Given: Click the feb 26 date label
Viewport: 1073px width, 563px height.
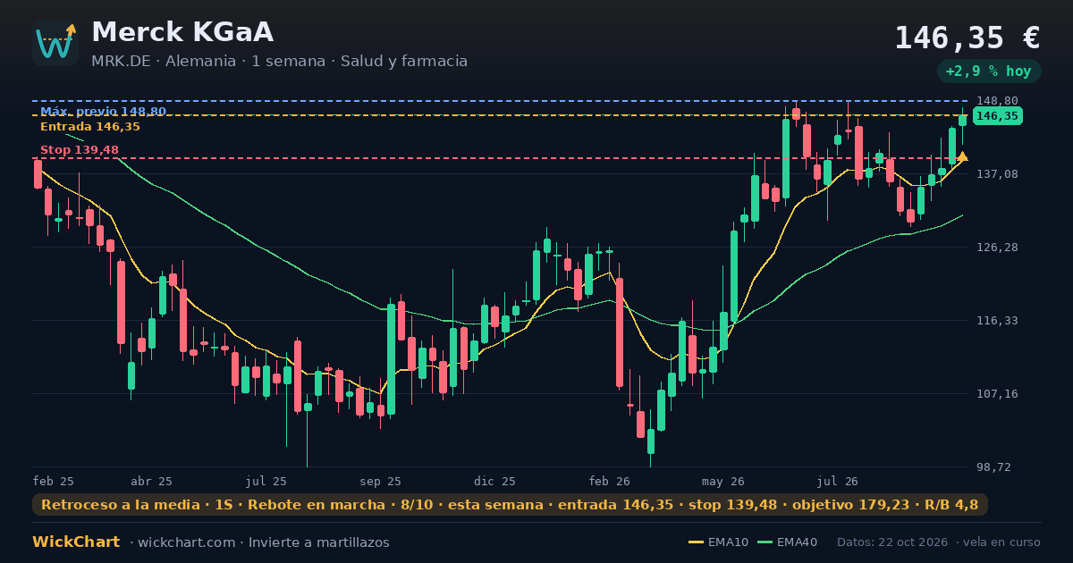Looking at the screenshot, I should click(610, 481).
